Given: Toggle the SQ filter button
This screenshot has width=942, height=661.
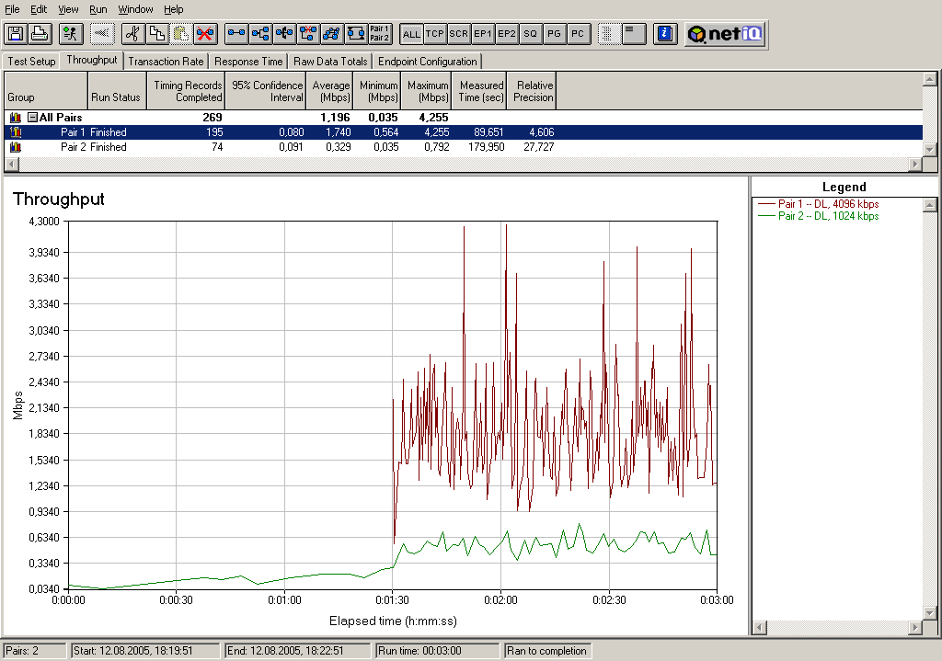Looking at the screenshot, I should [x=530, y=34].
